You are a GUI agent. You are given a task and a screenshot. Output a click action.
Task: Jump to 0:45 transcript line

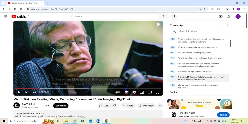tap(172, 58)
